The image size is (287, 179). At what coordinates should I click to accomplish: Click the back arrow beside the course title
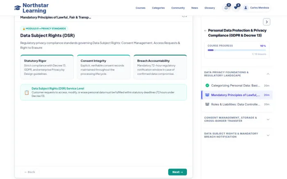205,31
